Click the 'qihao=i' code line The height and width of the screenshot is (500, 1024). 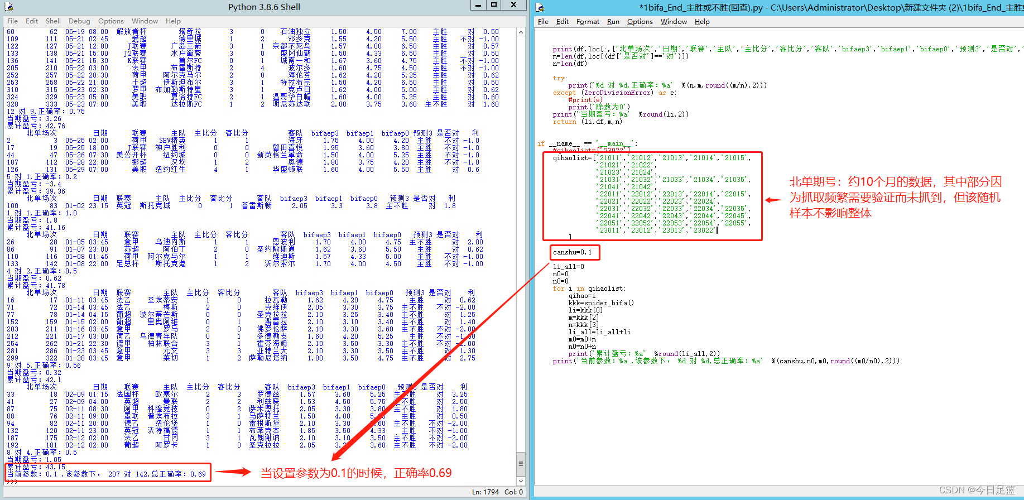tap(582, 296)
